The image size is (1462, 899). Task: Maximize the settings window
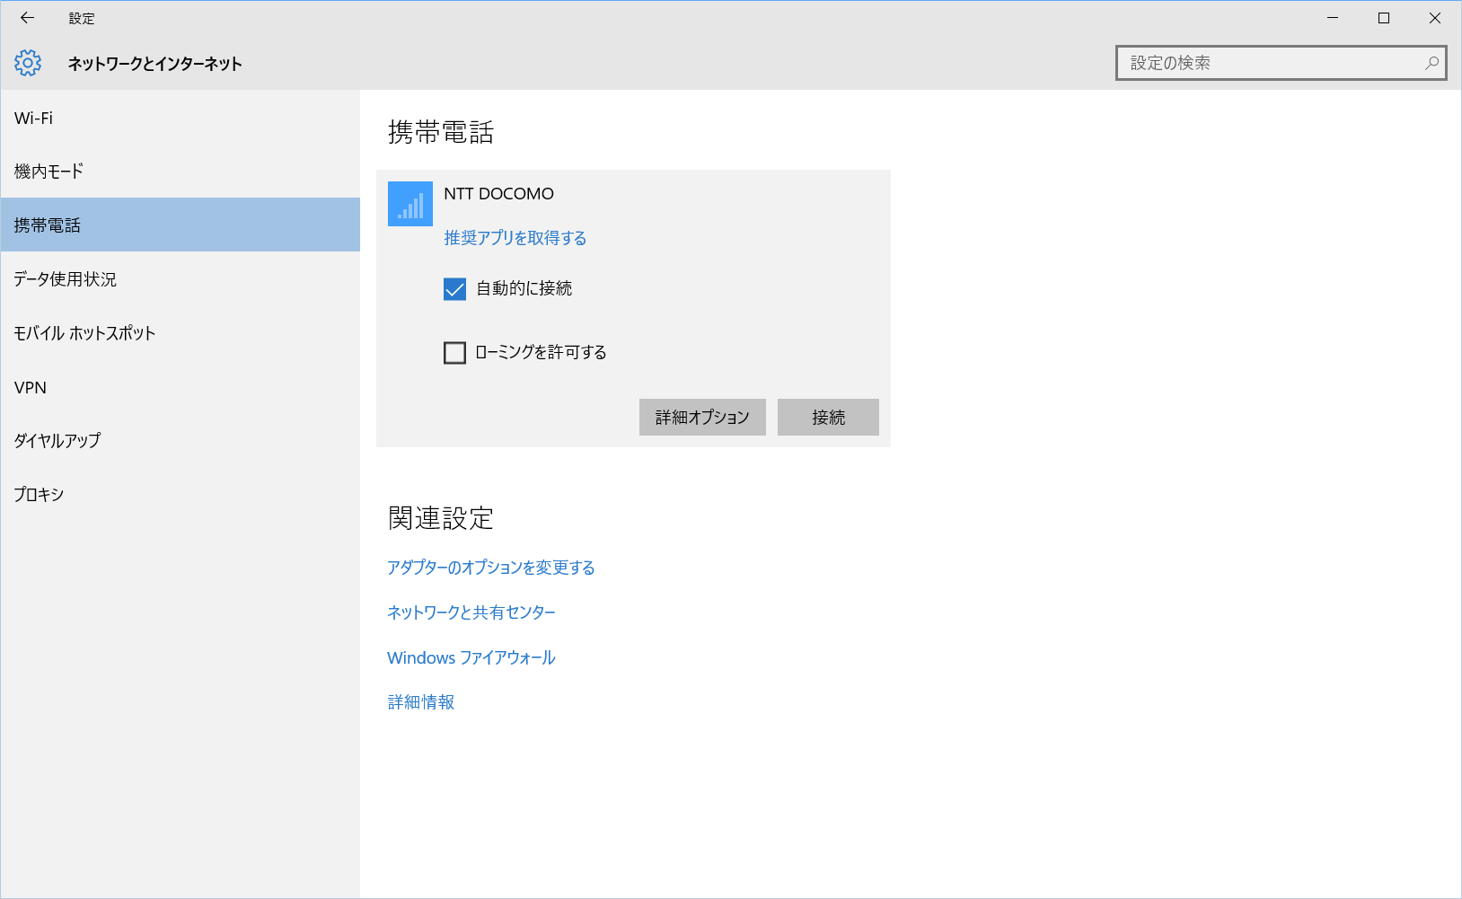coord(1384,18)
